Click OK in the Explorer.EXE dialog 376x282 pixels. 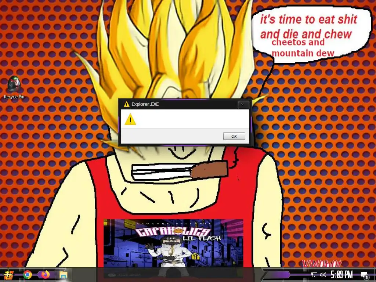[234, 136]
